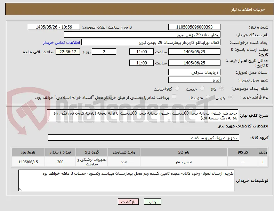
Task: Toggle the اسناد خزانه اسلامی payment checkbox
Action: (174, 97)
